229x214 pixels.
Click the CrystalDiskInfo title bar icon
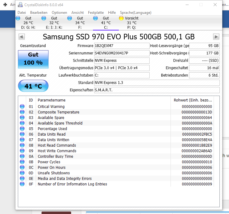pyautogui.click(x=20, y=5)
